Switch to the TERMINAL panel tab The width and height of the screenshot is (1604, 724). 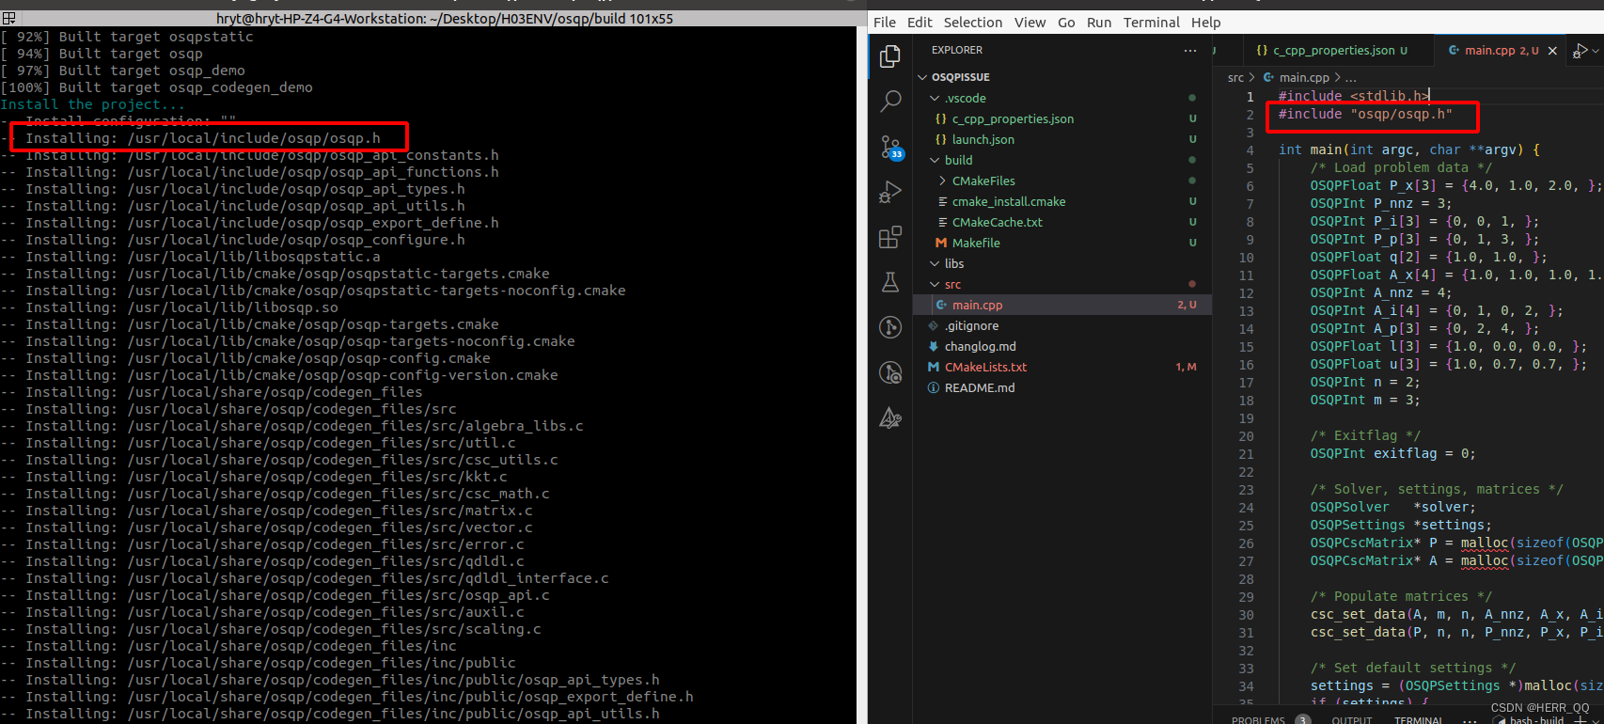click(1419, 720)
